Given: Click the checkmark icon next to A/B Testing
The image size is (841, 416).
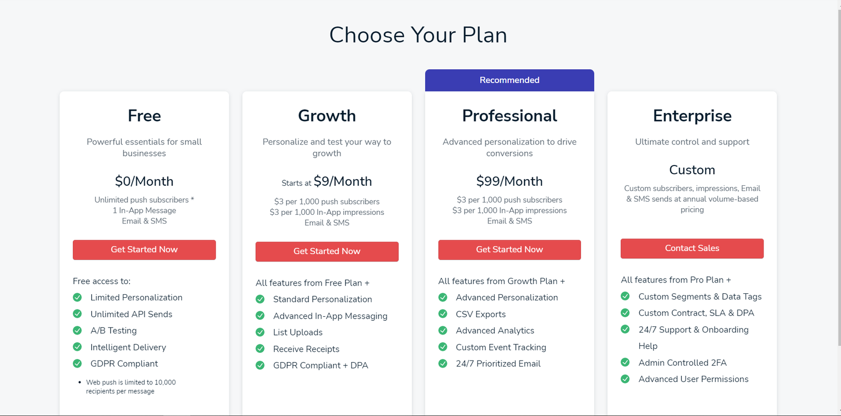Looking at the screenshot, I should click(77, 330).
